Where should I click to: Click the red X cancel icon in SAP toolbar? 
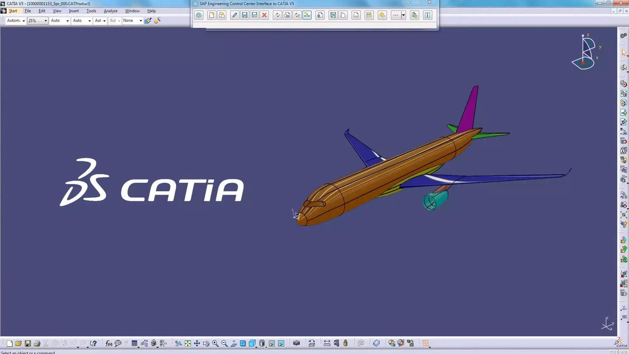pyautogui.click(x=264, y=15)
